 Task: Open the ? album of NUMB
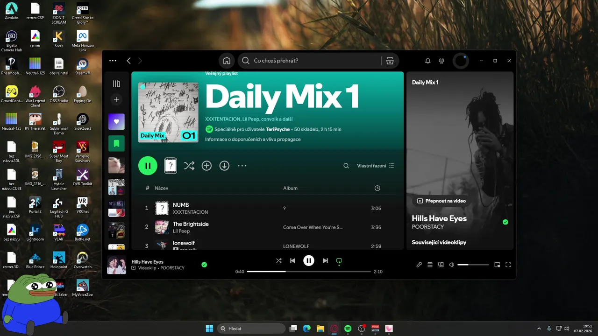point(284,208)
